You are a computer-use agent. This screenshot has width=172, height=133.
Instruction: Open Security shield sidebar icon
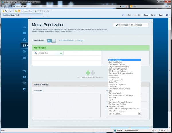point(24,89)
